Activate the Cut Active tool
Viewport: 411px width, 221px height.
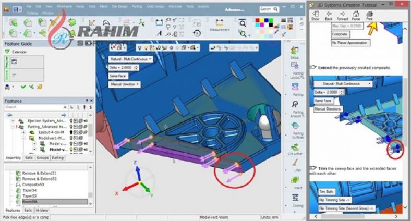click(295, 146)
